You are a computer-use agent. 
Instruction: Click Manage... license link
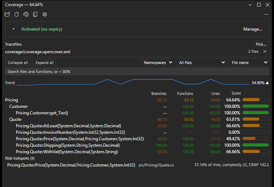click(253, 29)
